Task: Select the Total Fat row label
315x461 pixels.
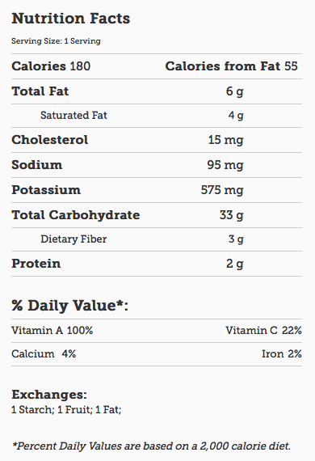Action: pyautogui.click(x=40, y=91)
